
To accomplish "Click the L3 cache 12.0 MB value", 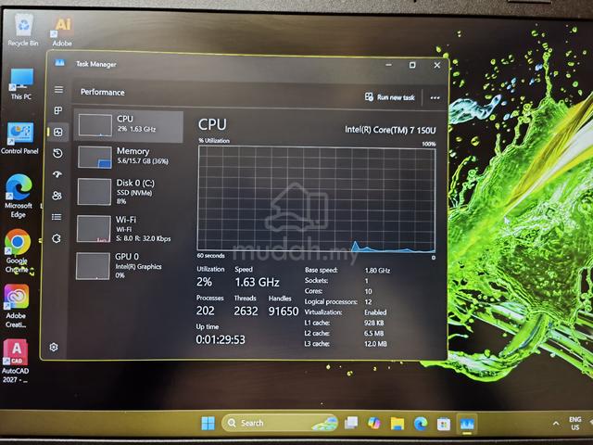I will pyautogui.click(x=375, y=344).
